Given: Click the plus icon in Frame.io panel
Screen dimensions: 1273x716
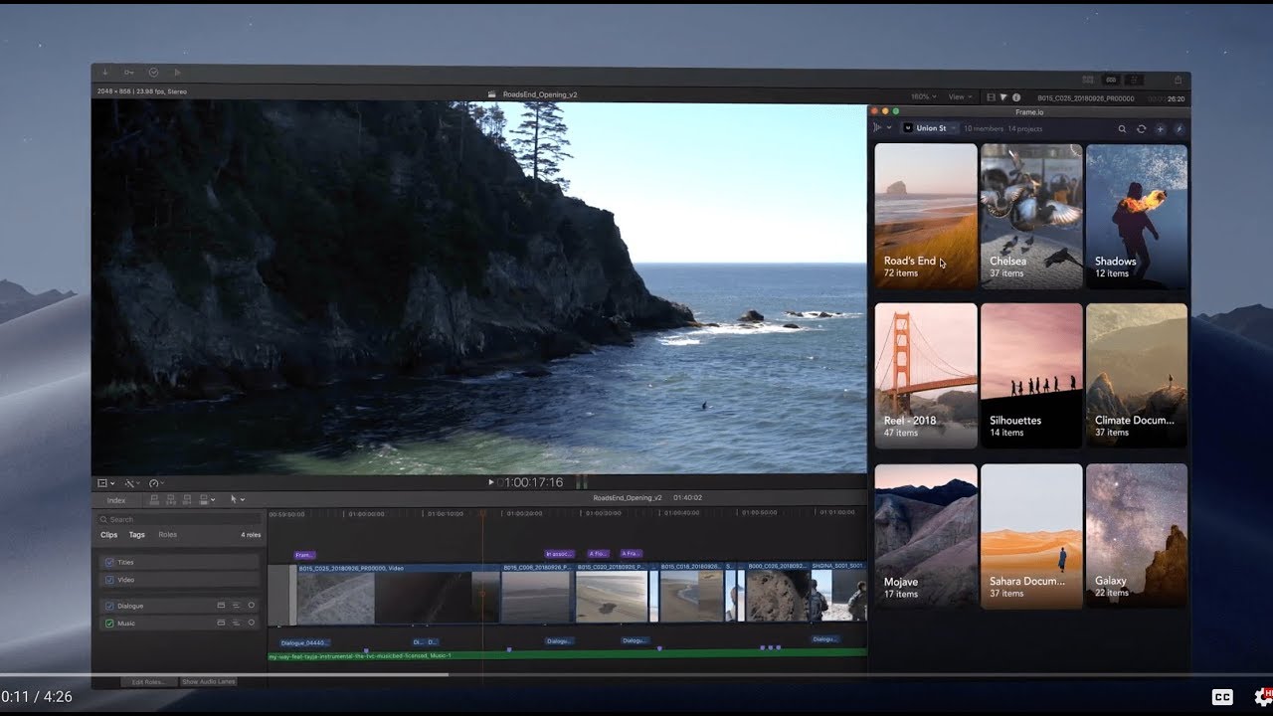Looking at the screenshot, I should click(x=1160, y=128).
